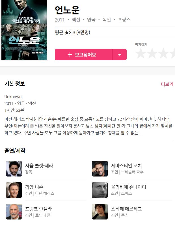Open the 언노운 movie poster
The width and height of the screenshot is (175, 226).
point(24,30)
